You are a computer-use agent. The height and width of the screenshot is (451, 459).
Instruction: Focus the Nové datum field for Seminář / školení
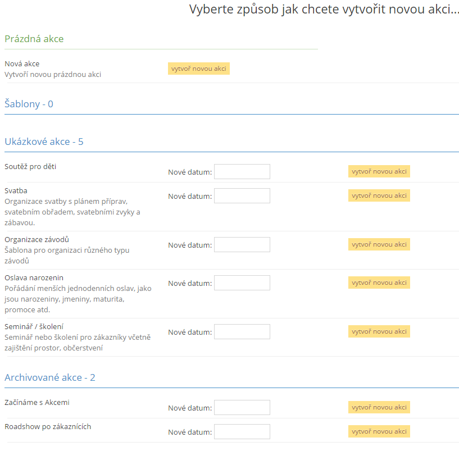pyautogui.click(x=242, y=331)
